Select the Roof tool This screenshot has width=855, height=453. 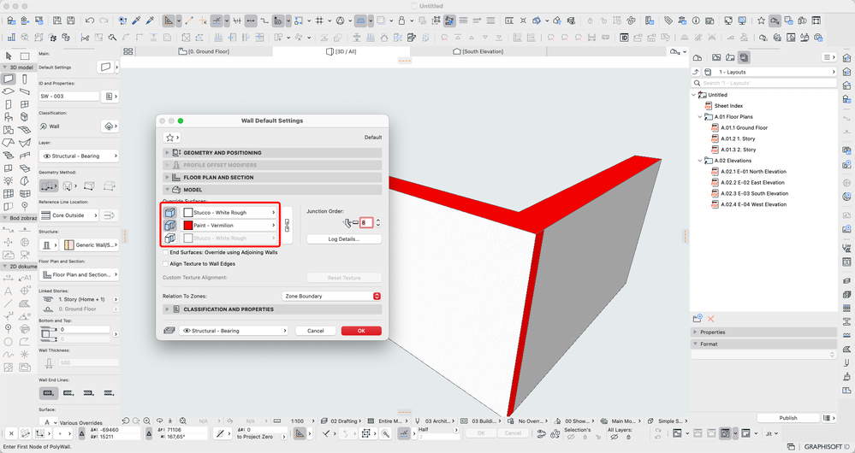(x=9, y=143)
